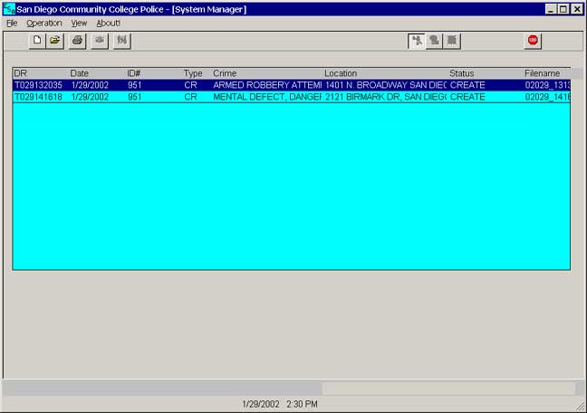This screenshot has width=587, height=413.
Task: Click CREATE status in the mental defect row
Action: [467, 97]
